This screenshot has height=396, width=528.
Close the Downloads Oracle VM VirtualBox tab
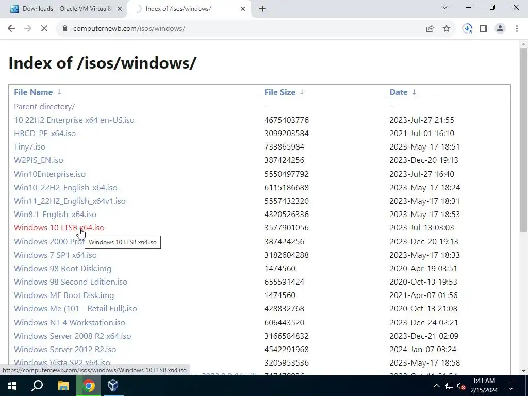coord(120,9)
